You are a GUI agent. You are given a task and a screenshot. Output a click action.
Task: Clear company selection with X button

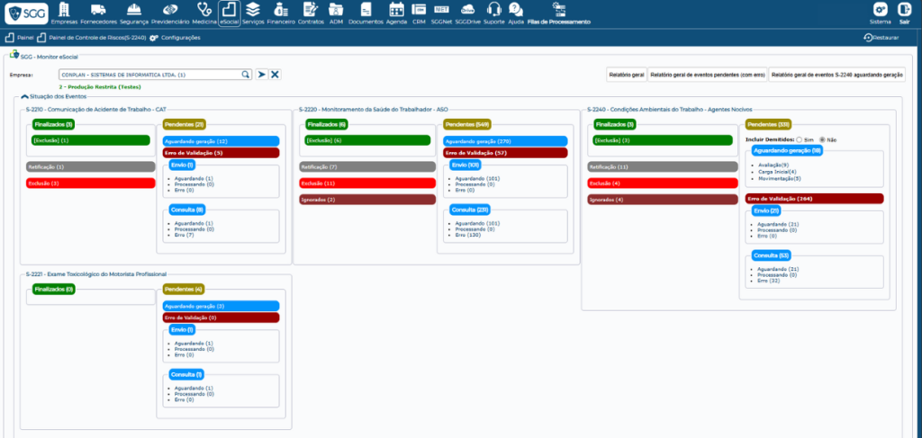click(276, 75)
